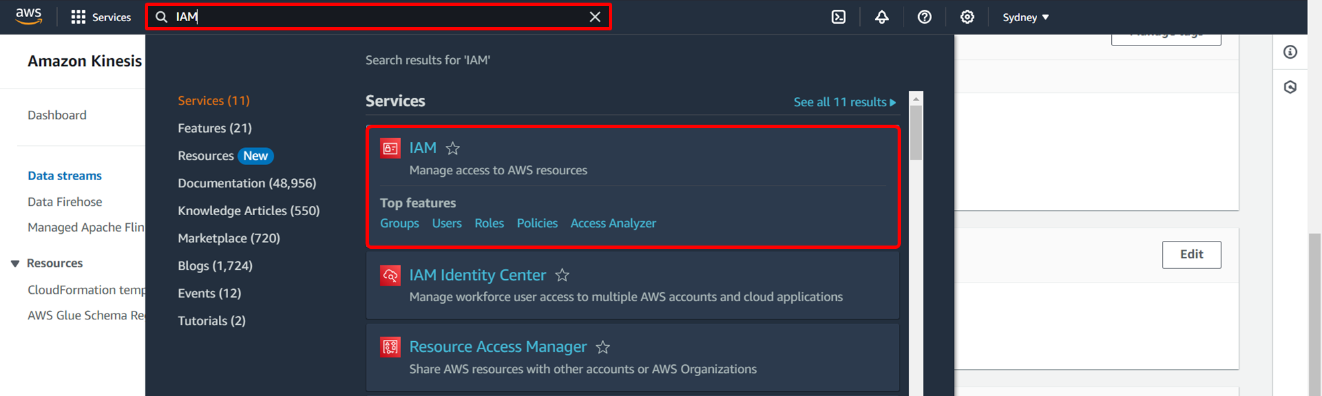Favorite IAM with its star

[x=453, y=148]
